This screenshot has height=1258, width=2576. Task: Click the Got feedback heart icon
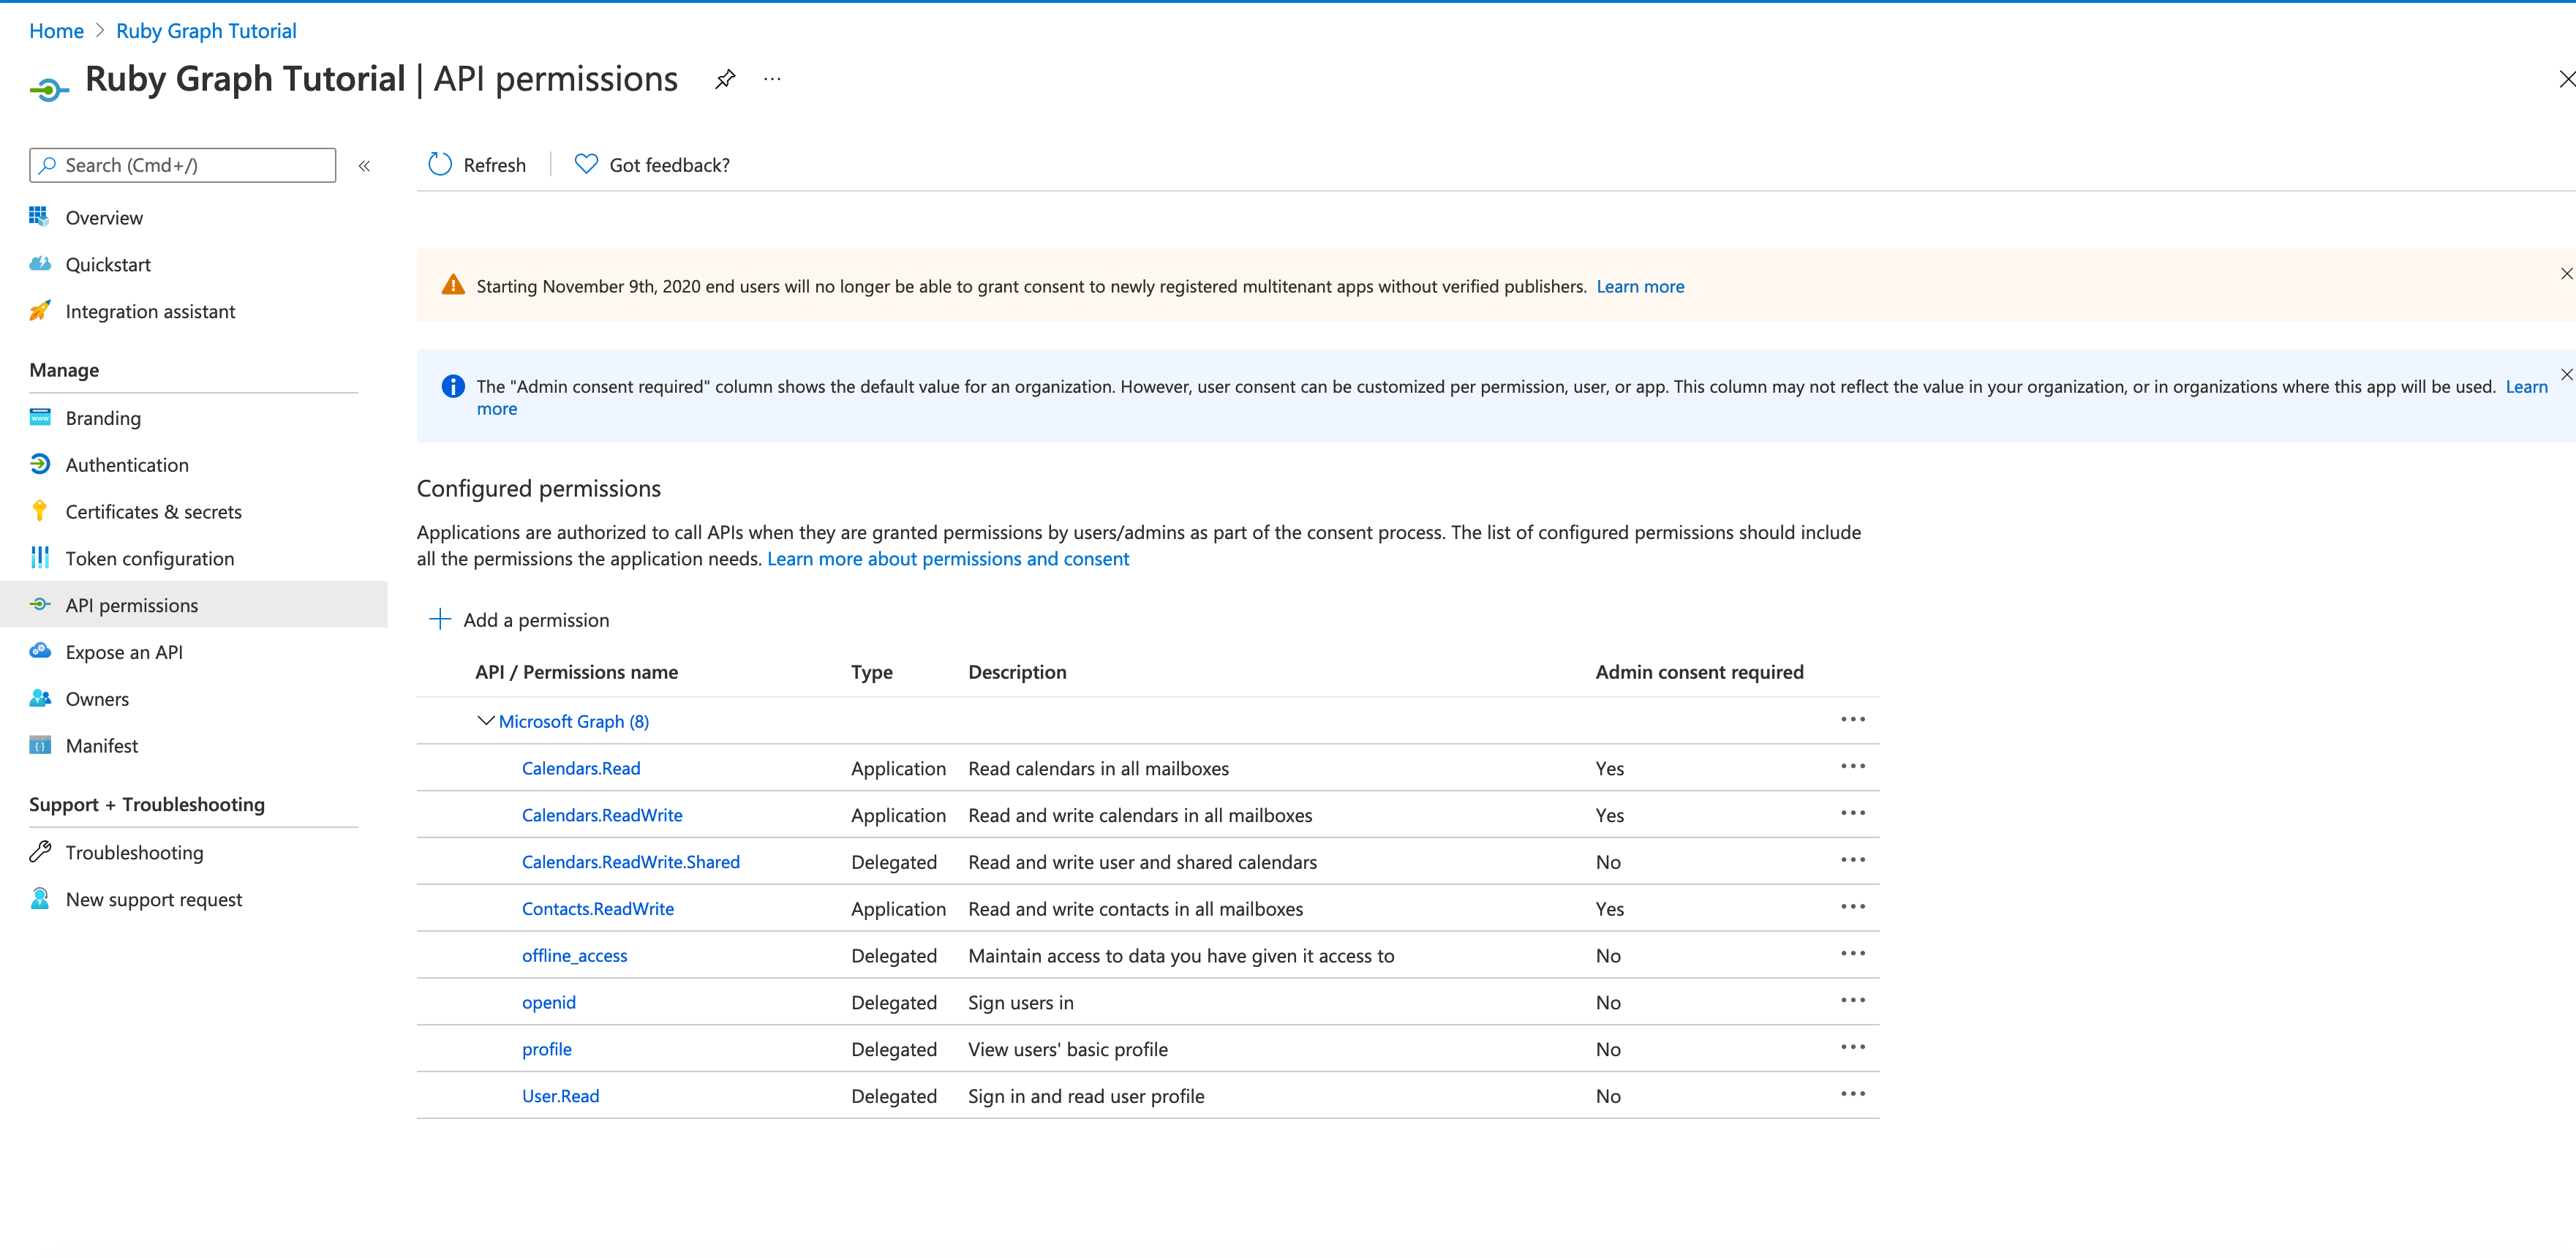pos(586,164)
